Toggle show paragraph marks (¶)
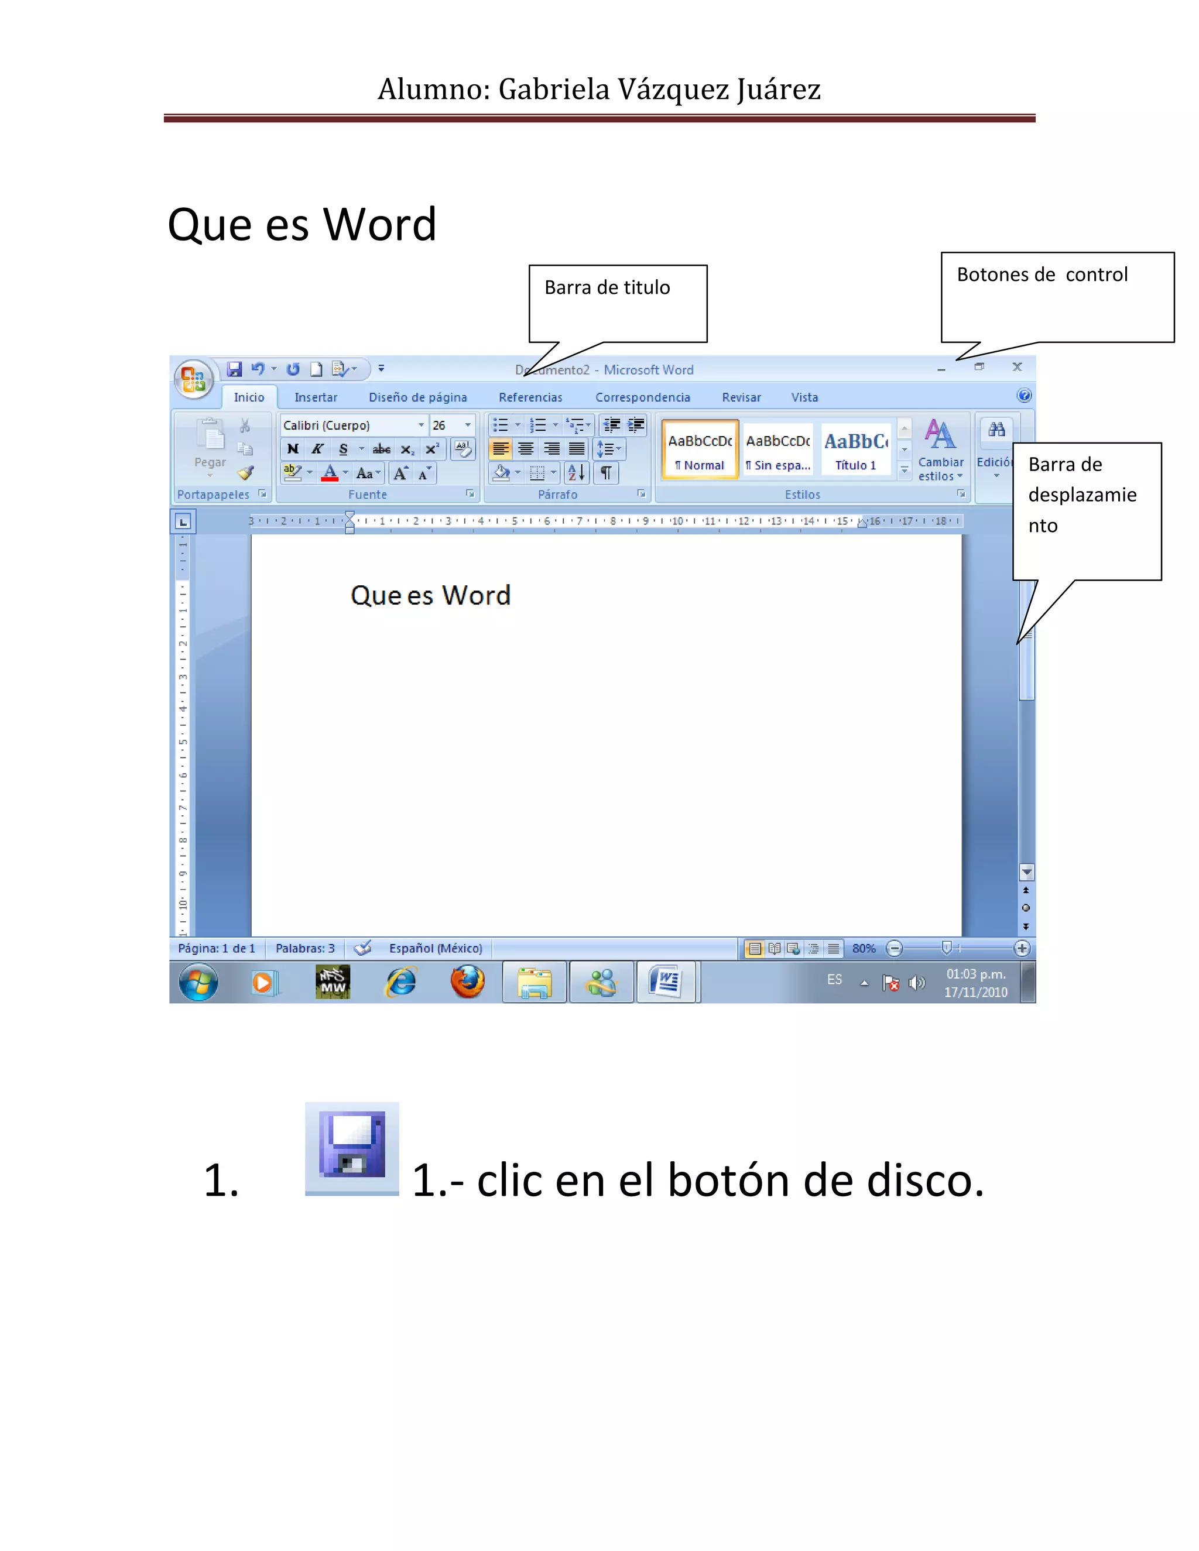The height and width of the screenshot is (1551, 1199). pos(606,473)
